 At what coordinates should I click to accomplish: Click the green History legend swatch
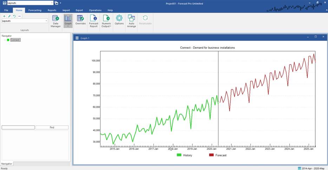(x=179, y=155)
